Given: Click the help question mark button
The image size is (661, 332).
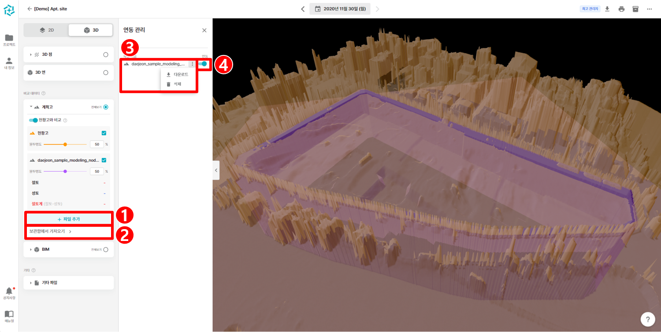Looking at the screenshot, I should coord(647,319).
